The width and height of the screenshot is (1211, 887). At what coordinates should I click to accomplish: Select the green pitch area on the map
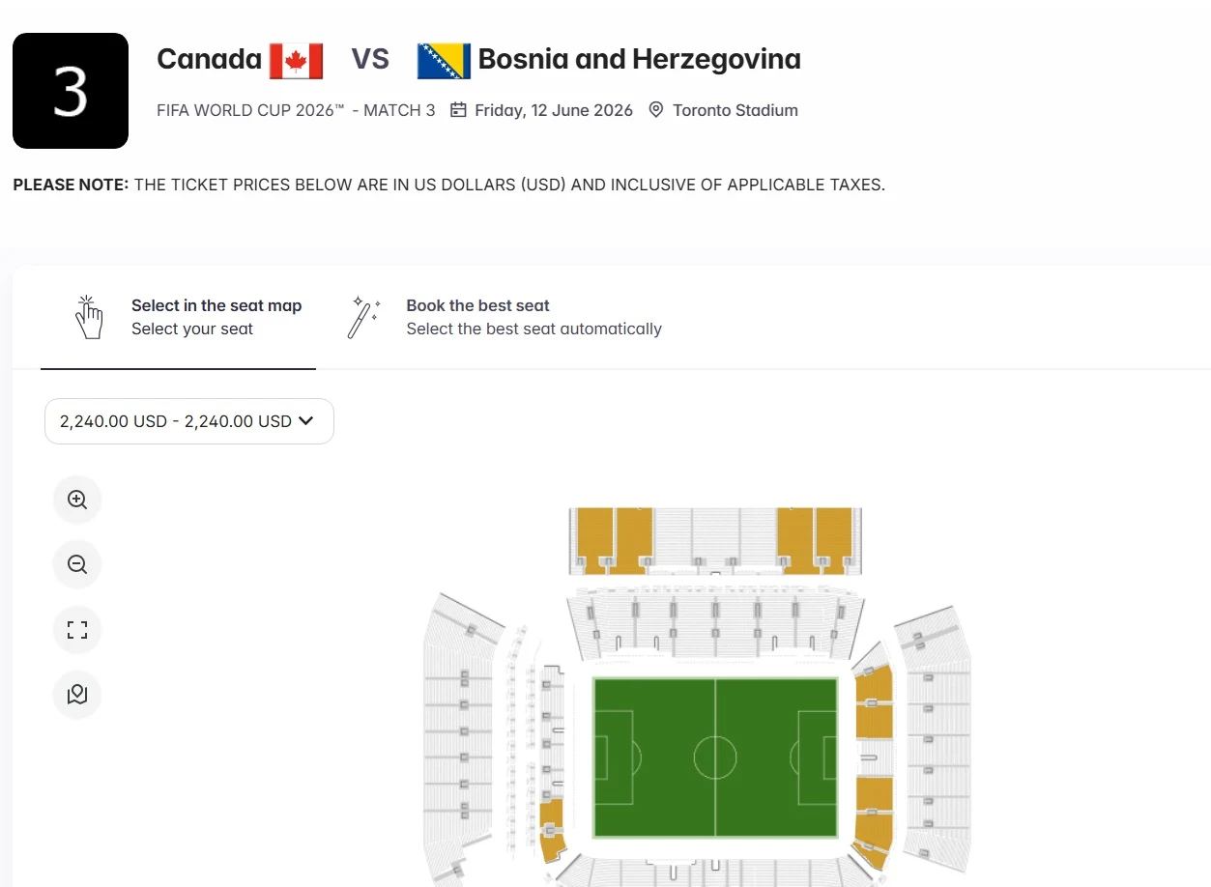click(x=715, y=758)
